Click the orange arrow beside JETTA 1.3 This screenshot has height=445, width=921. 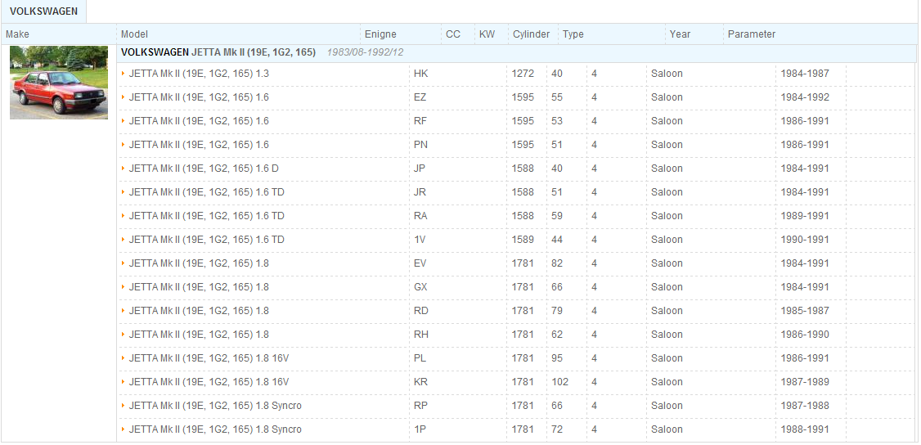tap(124, 74)
